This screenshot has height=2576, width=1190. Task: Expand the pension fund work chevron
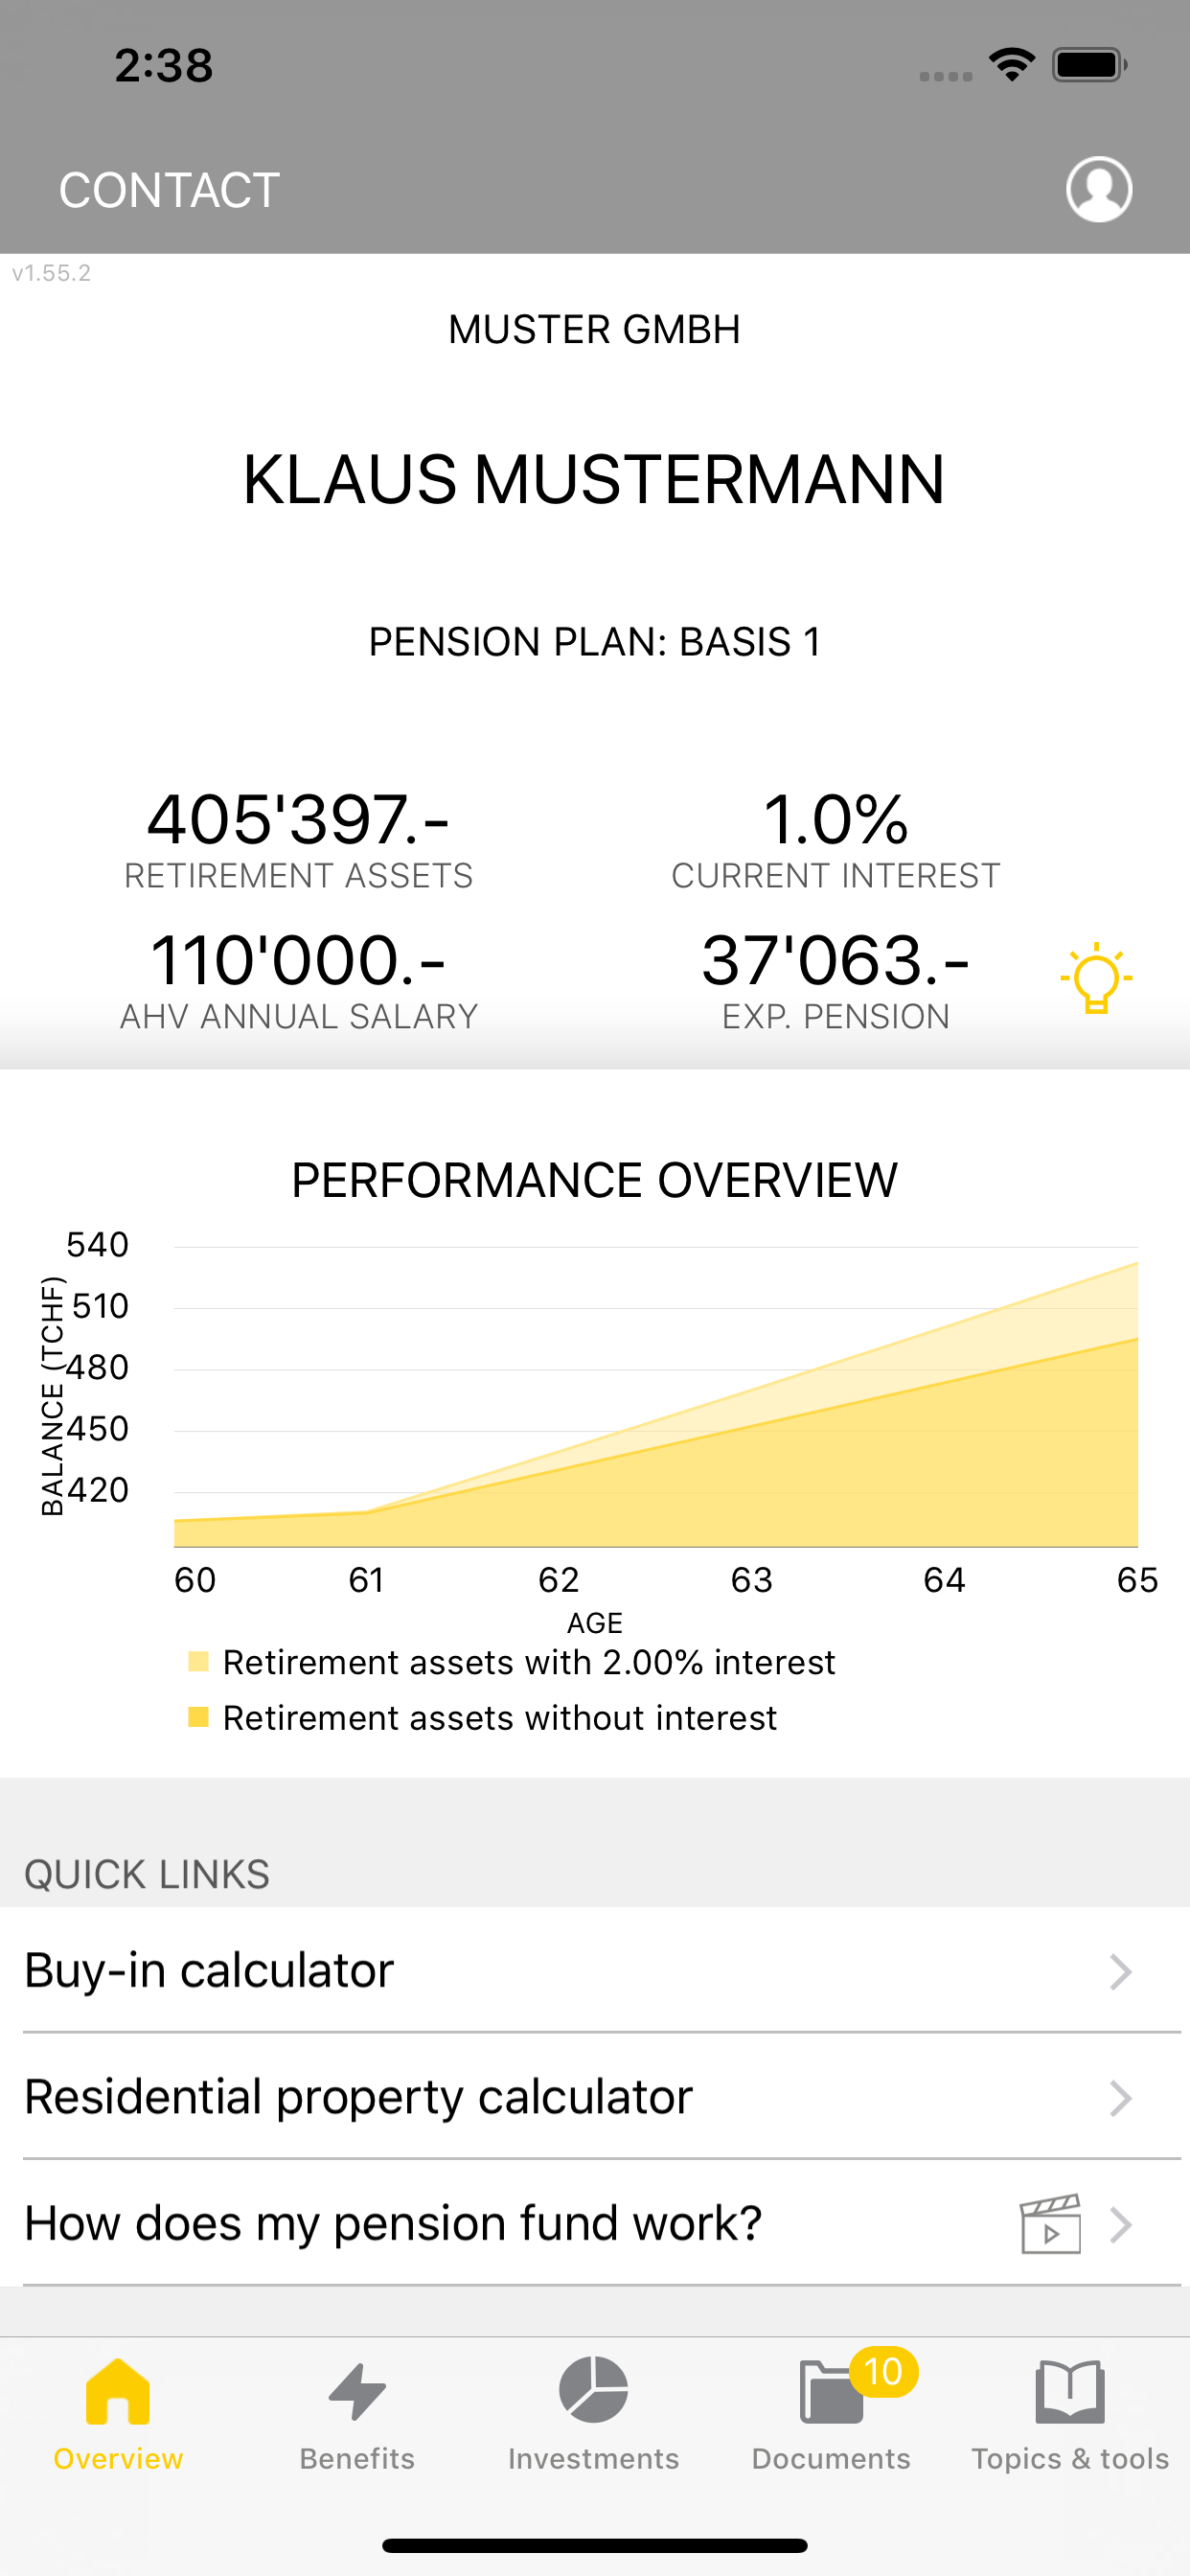coord(1120,2224)
